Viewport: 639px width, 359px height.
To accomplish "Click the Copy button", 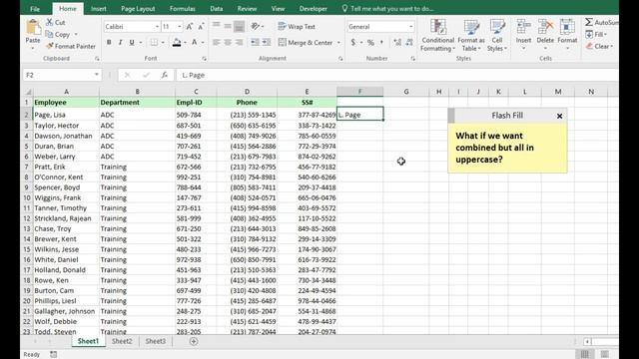I will (58, 35).
